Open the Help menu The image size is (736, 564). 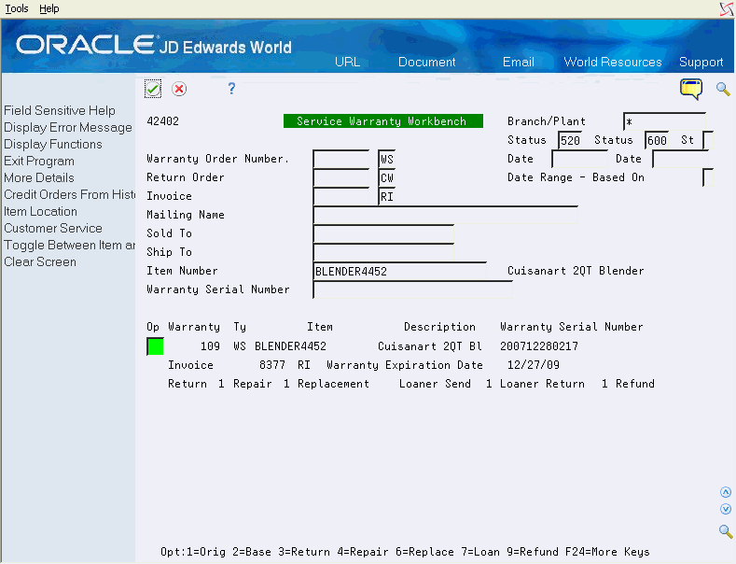49,8
